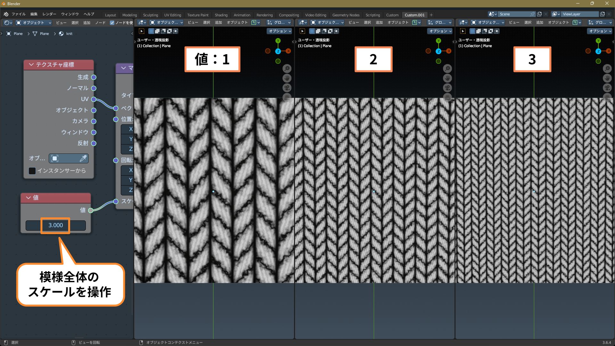Click red X axis on first viewport gizmo

[288, 51]
